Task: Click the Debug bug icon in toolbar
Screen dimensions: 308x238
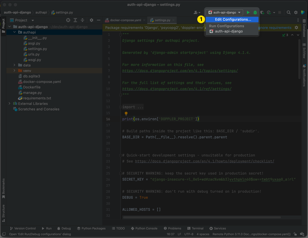Action: pos(255,12)
